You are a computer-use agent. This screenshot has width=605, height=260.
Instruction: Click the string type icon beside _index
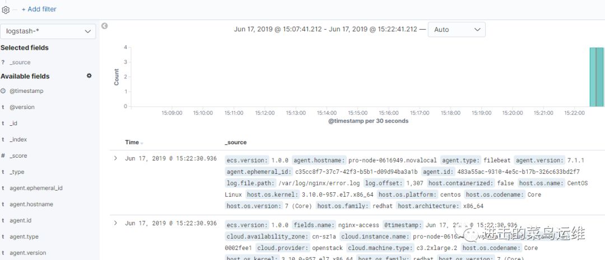(x=3, y=139)
